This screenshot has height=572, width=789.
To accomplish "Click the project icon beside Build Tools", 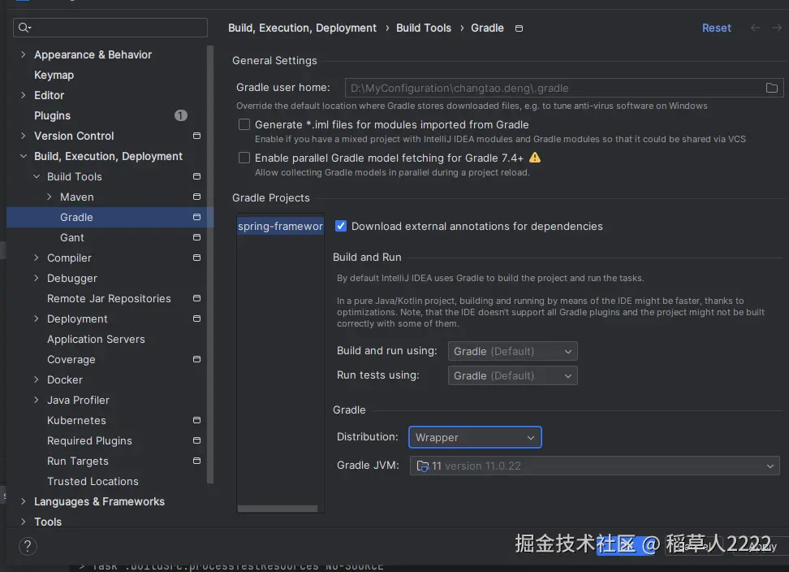I will click(x=196, y=176).
